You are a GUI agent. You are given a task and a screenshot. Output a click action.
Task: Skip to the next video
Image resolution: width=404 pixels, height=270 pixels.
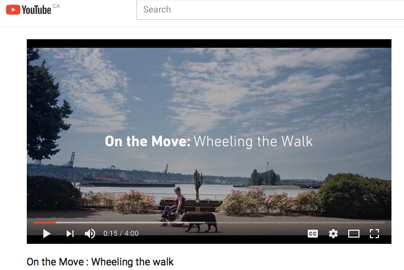tap(70, 234)
